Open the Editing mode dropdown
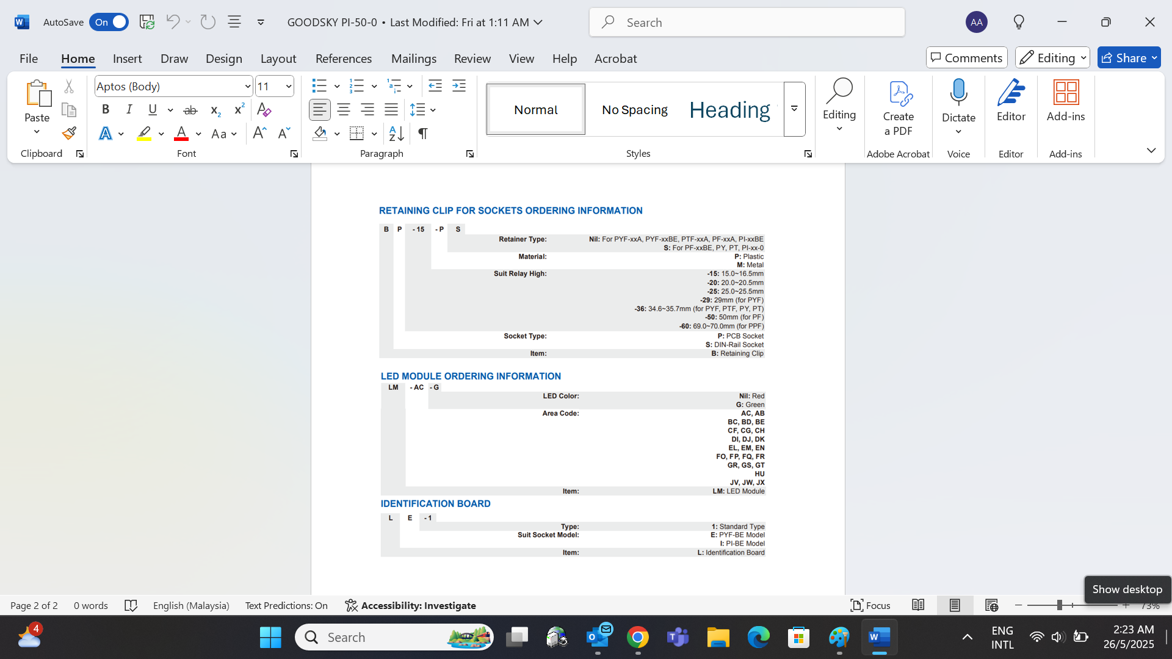Viewport: 1172px width, 659px height. 1053,58
